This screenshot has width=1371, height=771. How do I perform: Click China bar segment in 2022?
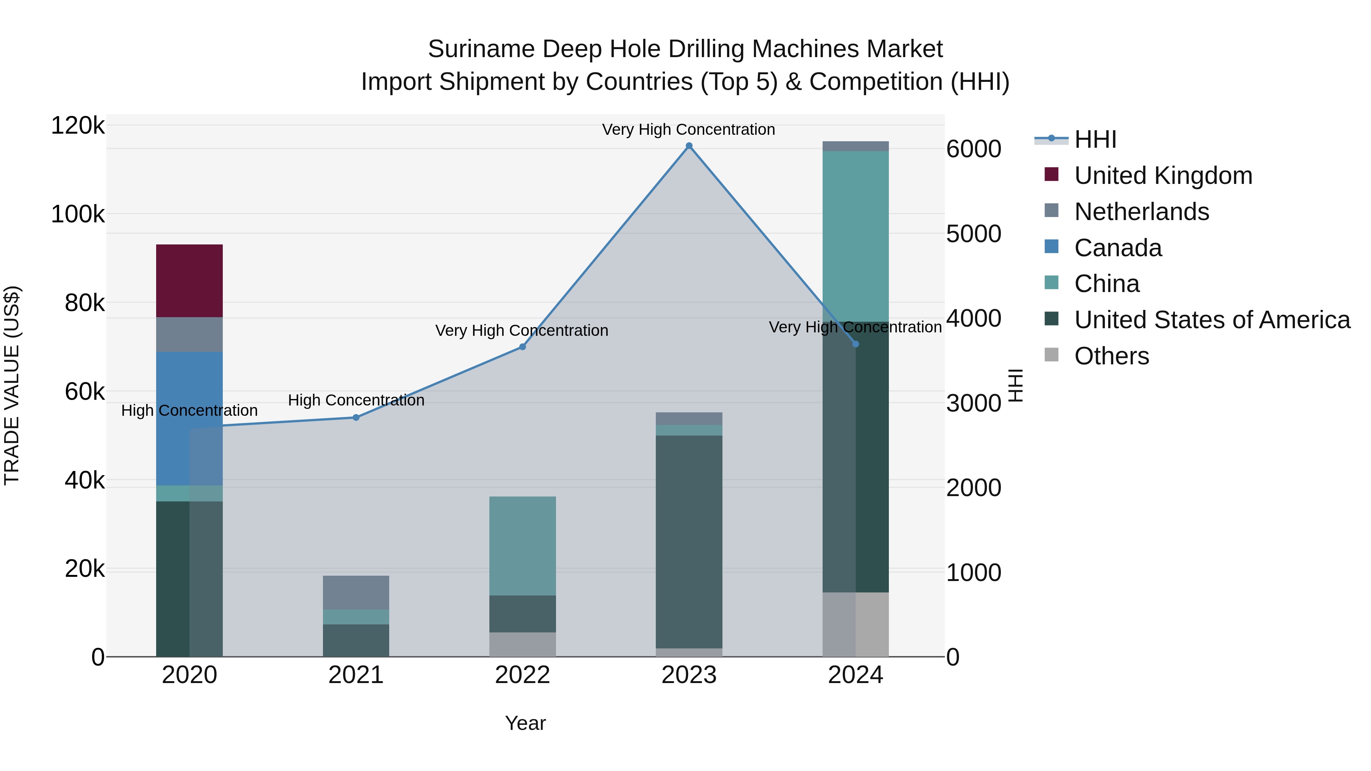pos(522,546)
